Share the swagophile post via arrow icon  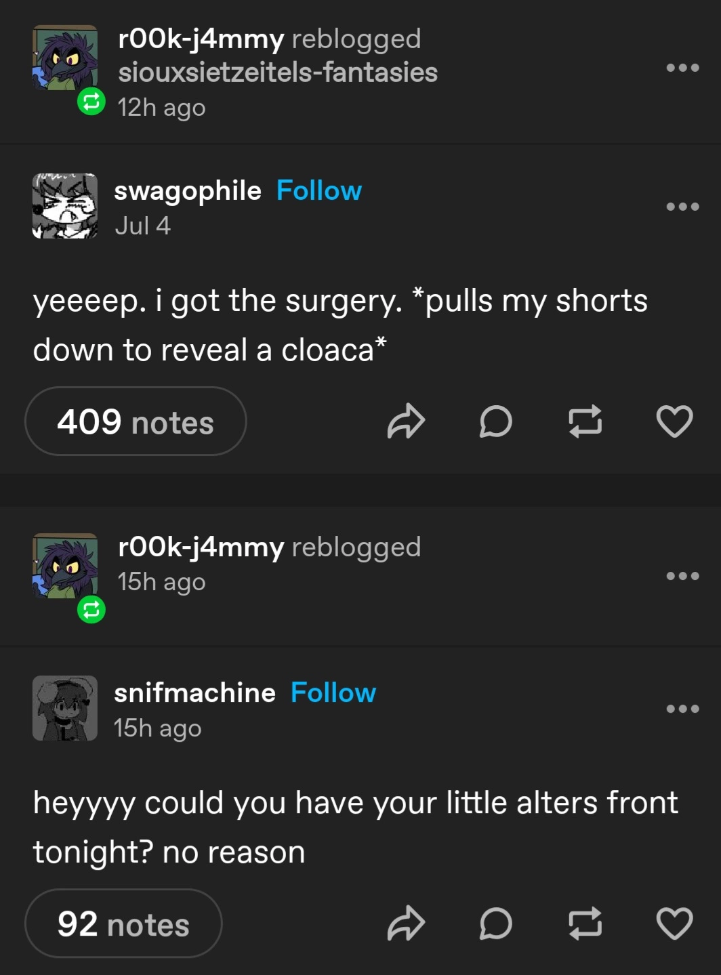click(x=406, y=421)
